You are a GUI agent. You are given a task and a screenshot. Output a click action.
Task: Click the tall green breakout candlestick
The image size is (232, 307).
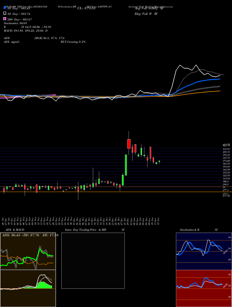126,165
